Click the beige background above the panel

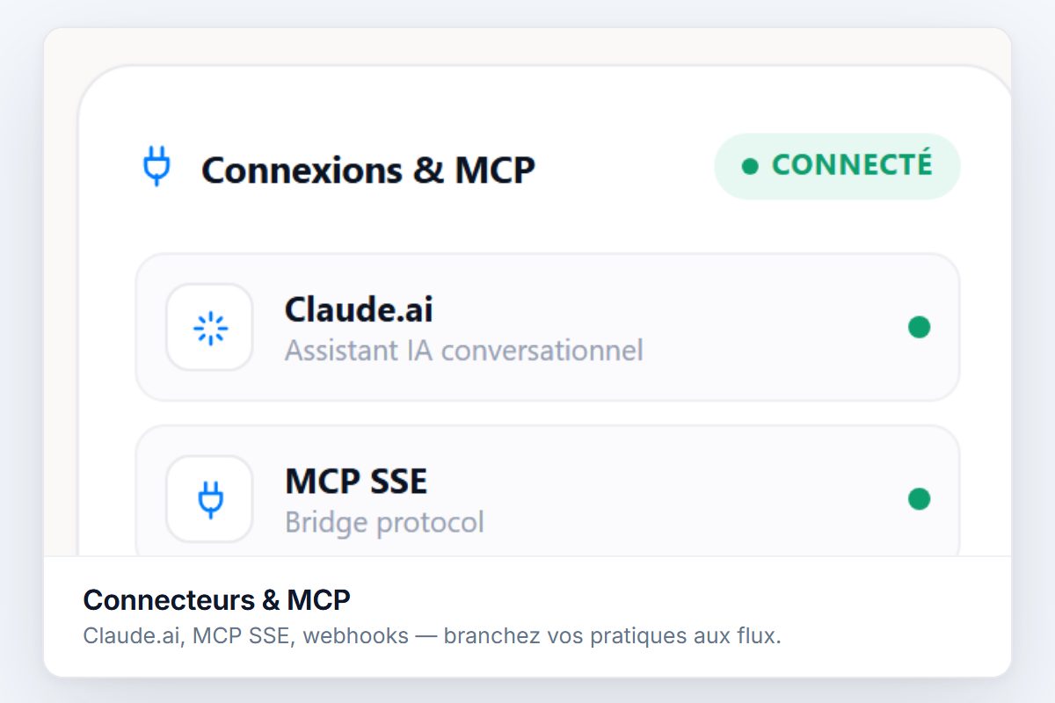tap(527, 44)
